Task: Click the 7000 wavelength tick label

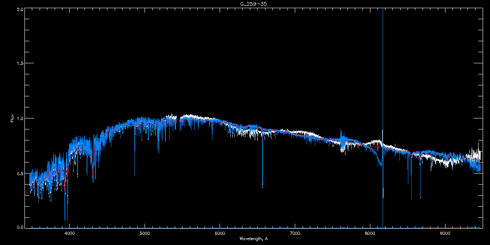Action: click(295, 234)
